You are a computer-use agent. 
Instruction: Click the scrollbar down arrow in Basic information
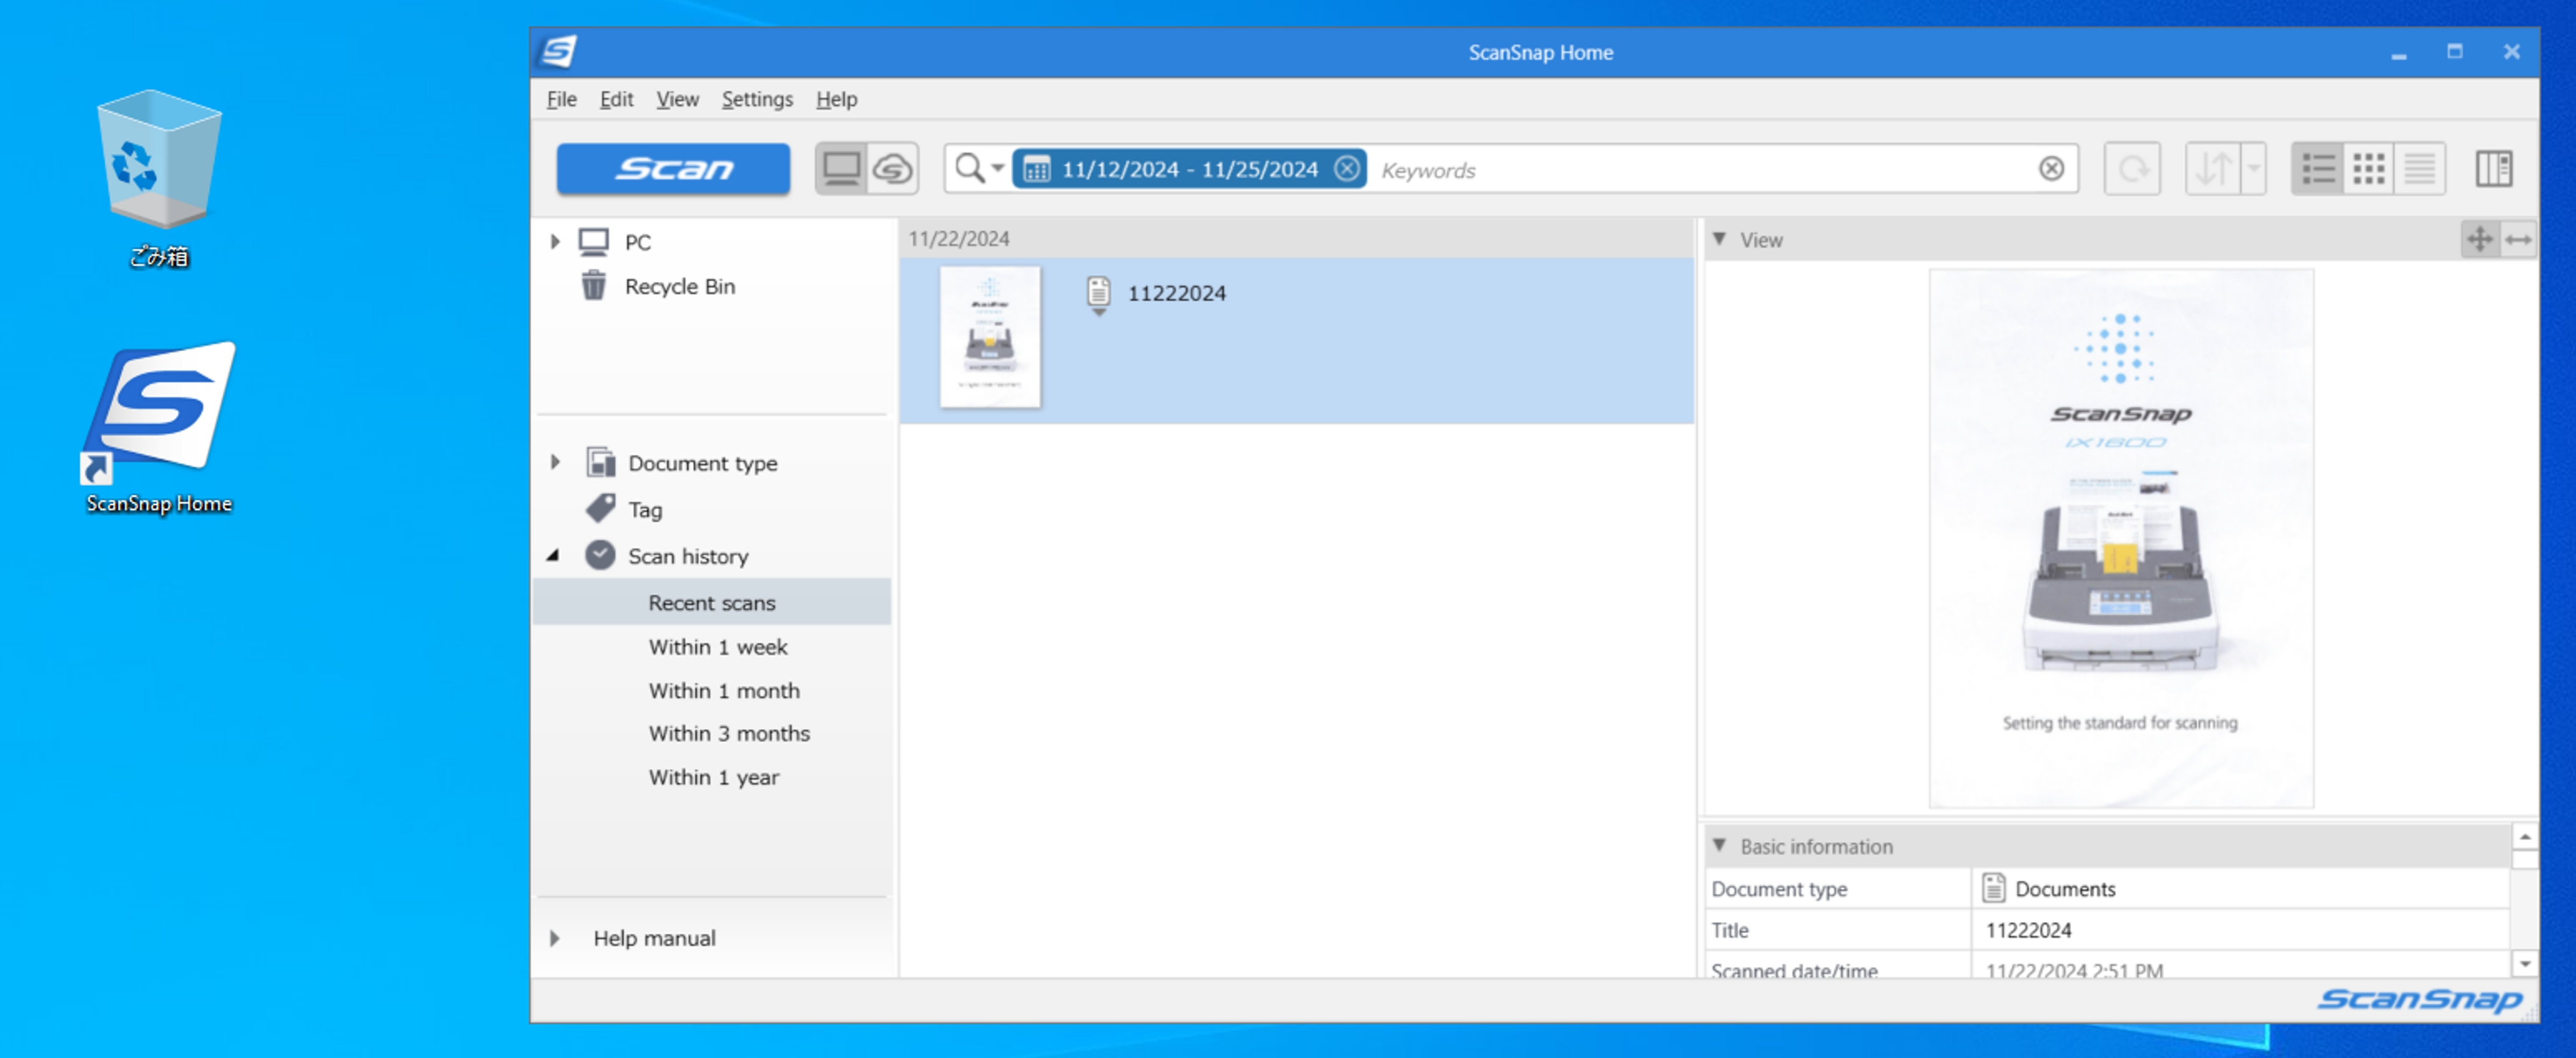coord(2524,964)
